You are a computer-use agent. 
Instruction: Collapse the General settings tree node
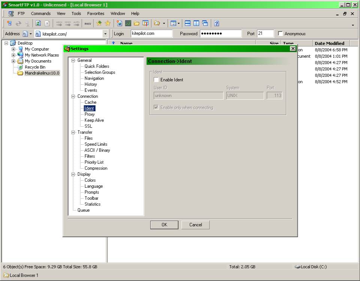pos(73,60)
